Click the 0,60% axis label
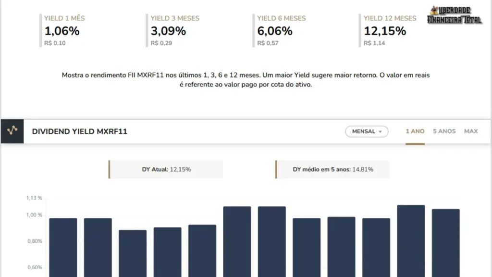Screen dimensions: 492x277 [x=35, y=267]
